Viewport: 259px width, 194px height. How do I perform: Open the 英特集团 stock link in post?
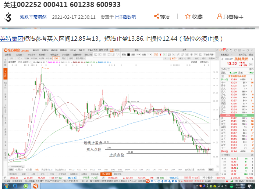point(11,39)
